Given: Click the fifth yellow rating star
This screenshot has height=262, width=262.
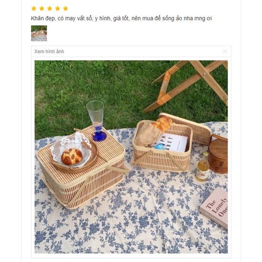Looking at the screenshot, I should point(65,8).
